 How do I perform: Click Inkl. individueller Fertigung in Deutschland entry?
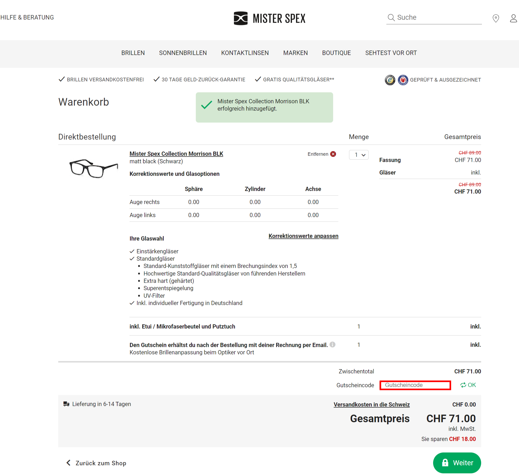[189, 303]
